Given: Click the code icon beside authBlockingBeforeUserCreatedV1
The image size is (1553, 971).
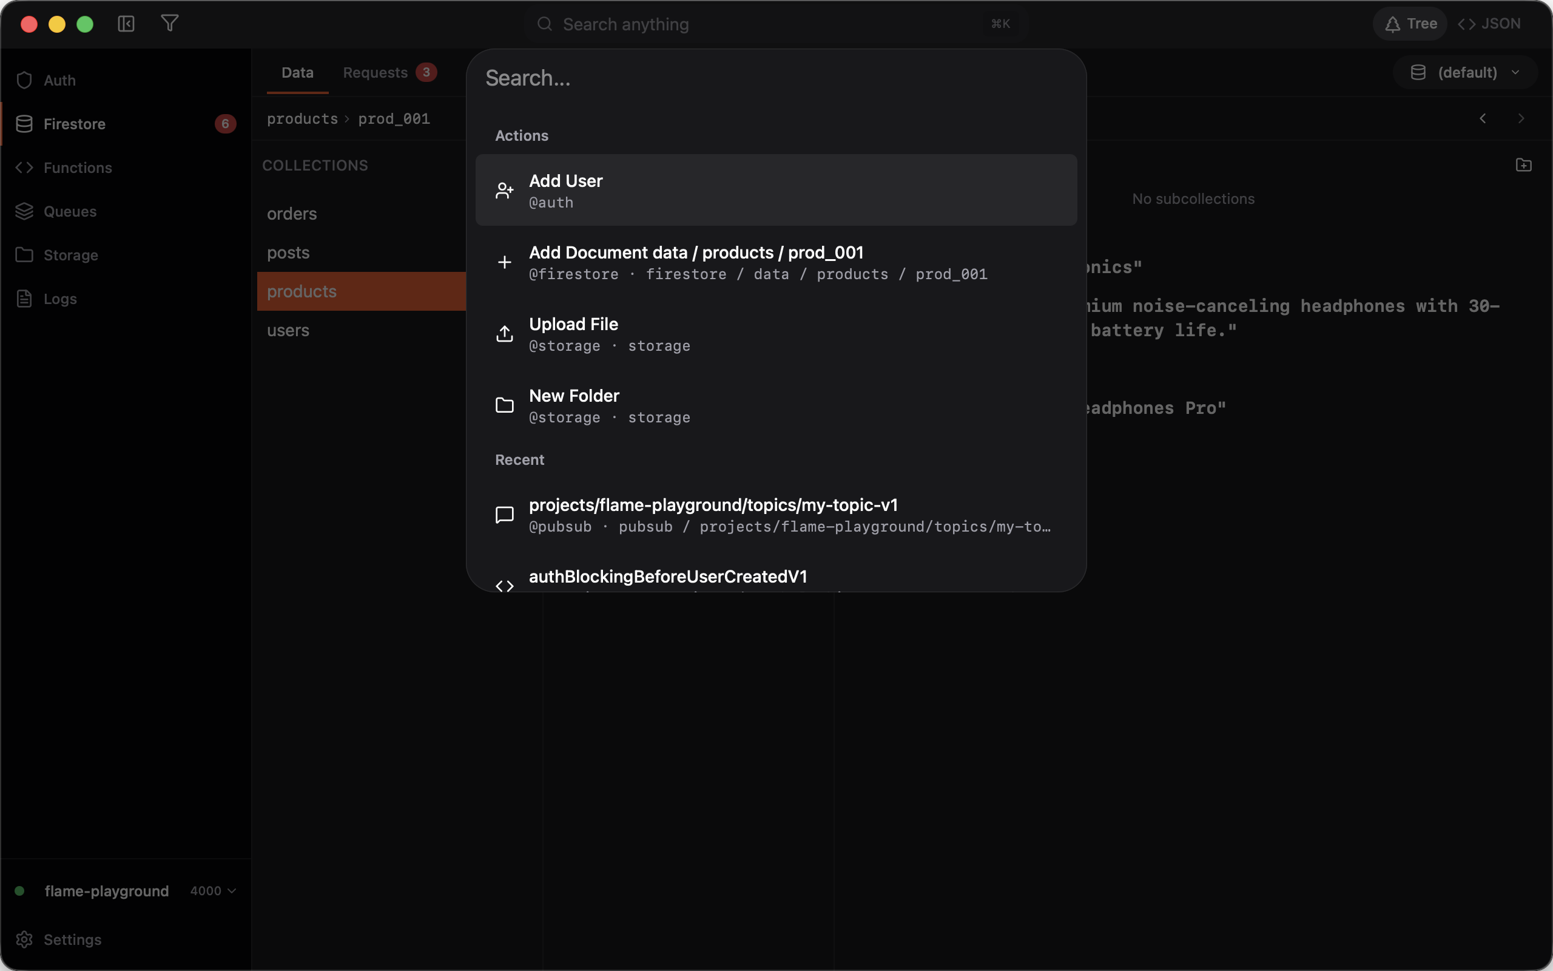Looking at the screenshot, I should [x=504, y=586].
